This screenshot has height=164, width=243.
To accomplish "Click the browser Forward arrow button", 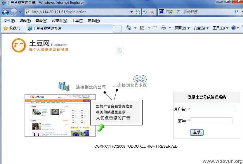I will (x=14, y=12).
